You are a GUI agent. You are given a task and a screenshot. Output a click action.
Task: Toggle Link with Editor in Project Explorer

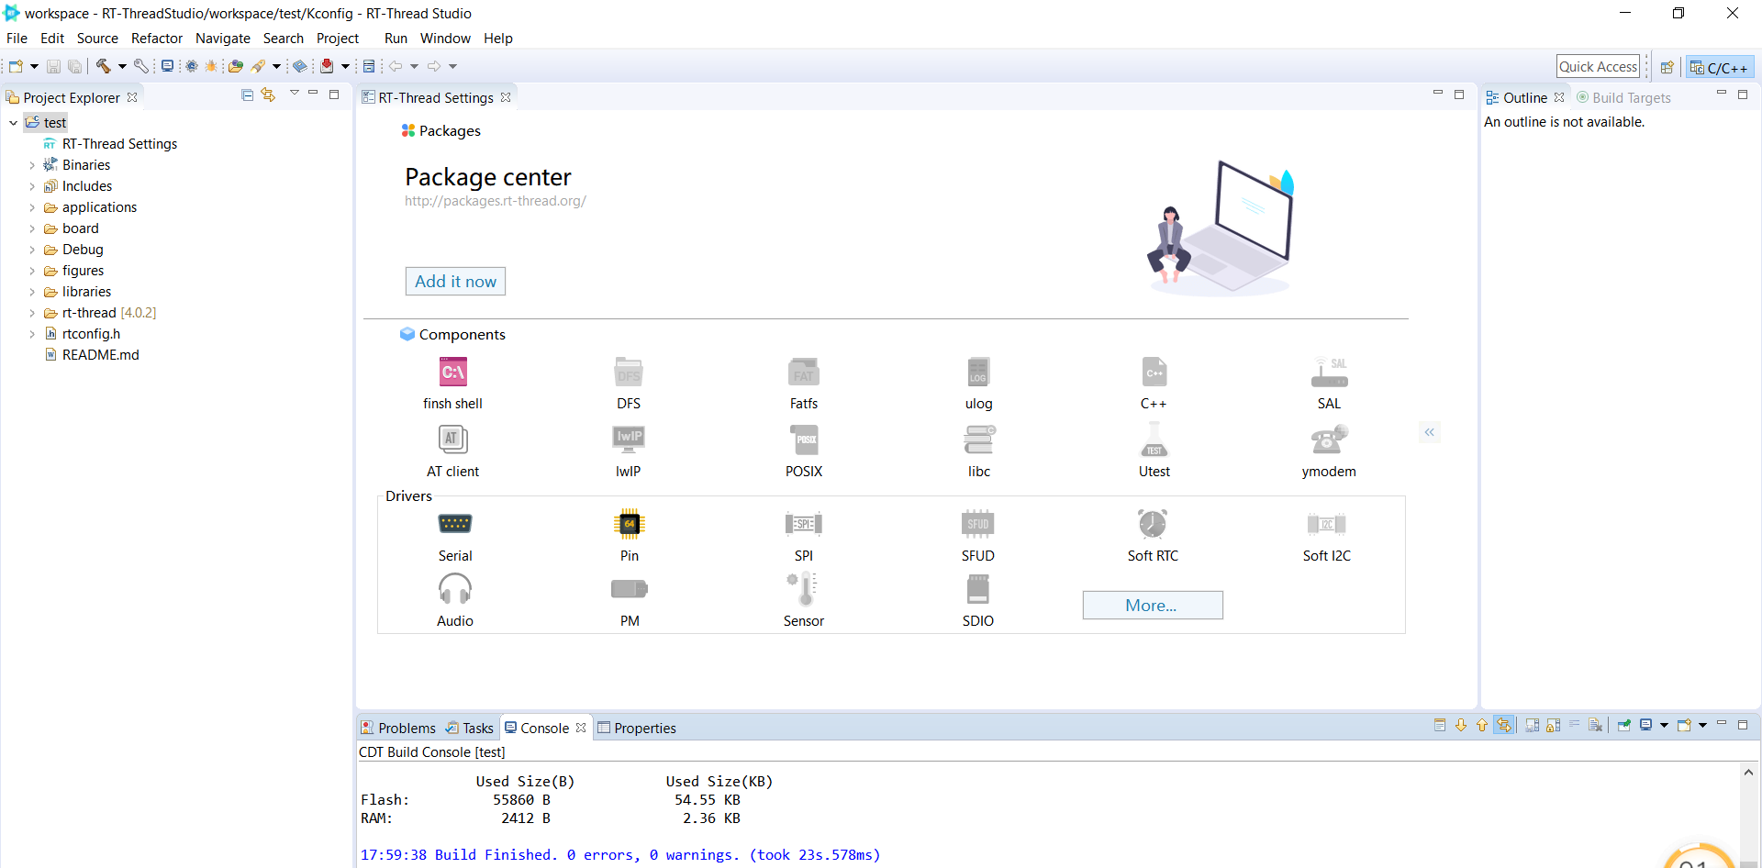point(268,95)
